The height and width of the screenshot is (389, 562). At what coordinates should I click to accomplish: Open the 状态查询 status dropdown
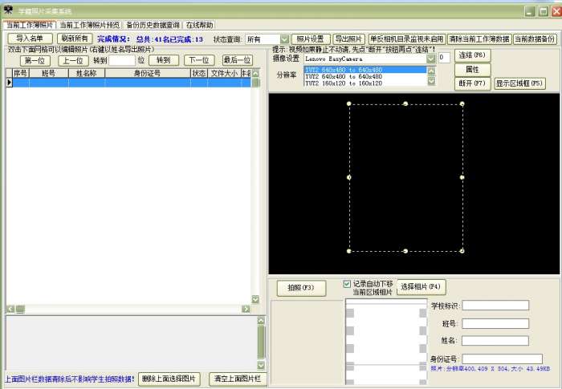click(x=284, y=38)
